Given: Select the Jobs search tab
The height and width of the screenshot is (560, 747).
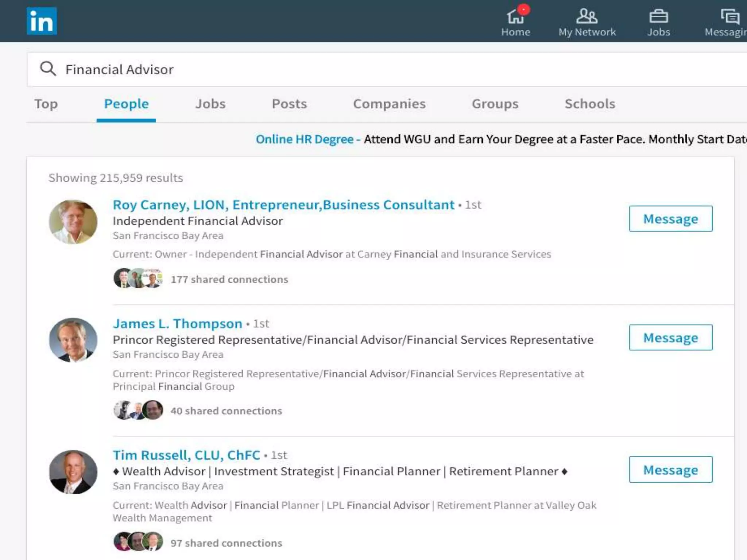Looking at the screenshot, I should 210,104.
